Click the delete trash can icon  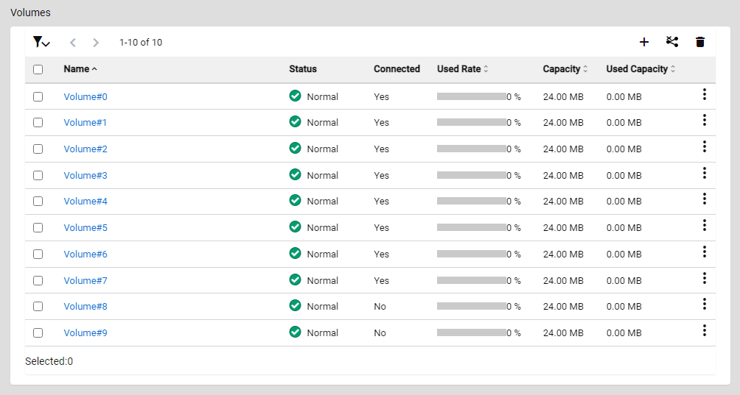[700, 42]
